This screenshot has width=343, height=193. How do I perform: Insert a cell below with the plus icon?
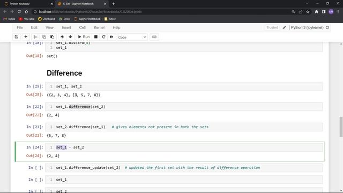coord(26,37)
